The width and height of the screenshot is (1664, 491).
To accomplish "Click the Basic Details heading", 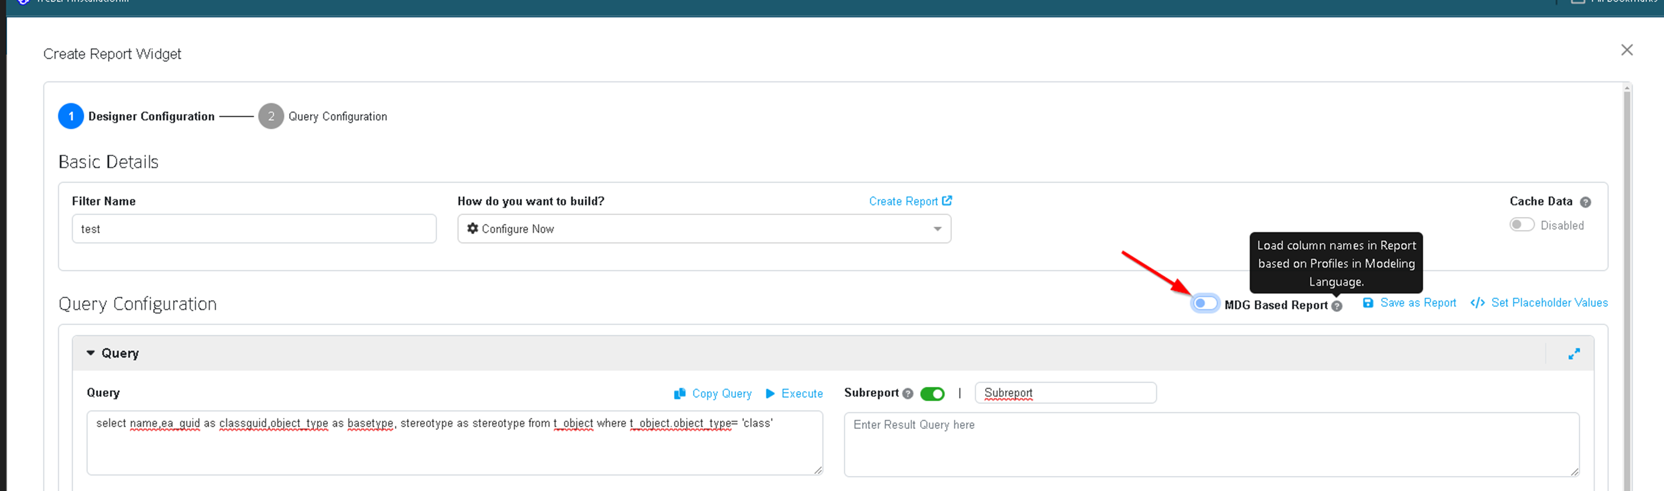I will (109, 162).
